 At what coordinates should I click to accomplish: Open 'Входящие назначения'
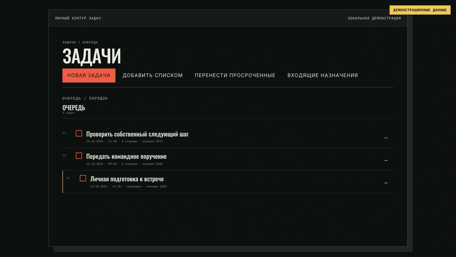coord(323,75)
